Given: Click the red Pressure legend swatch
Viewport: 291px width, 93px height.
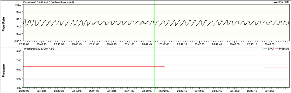Looking at the screenshot, I should pos(277,49).
